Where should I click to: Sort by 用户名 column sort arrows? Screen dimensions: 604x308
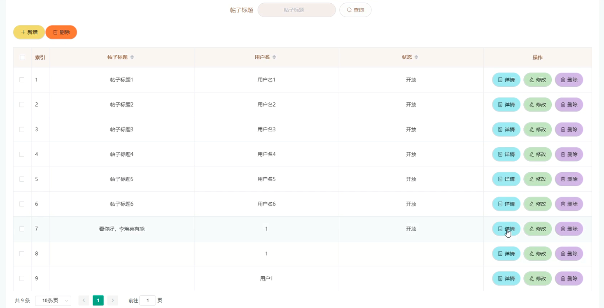[274, 57]
